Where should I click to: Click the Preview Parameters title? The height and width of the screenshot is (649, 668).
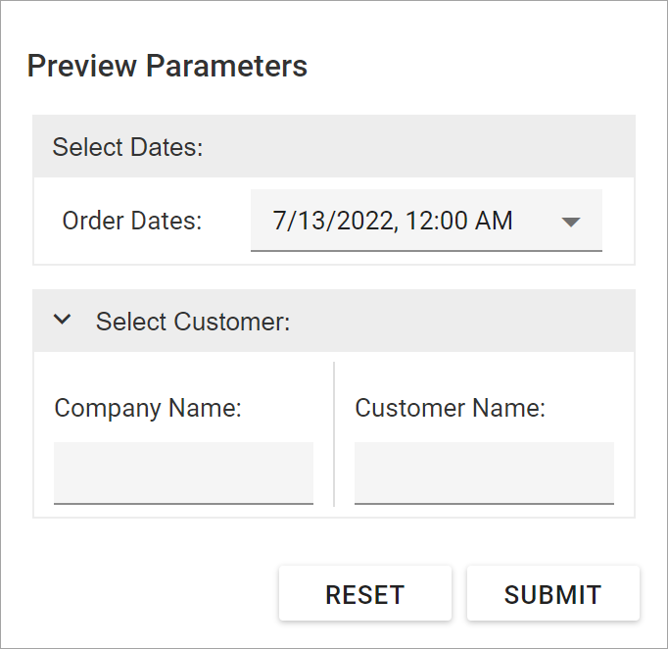pyautogui.click(x=167, y=66)
